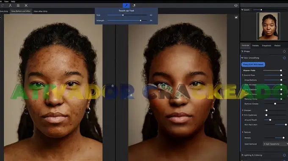288x161 pixels.
Task: Click the Touch-up Tool title text
Action: (126, 11)
